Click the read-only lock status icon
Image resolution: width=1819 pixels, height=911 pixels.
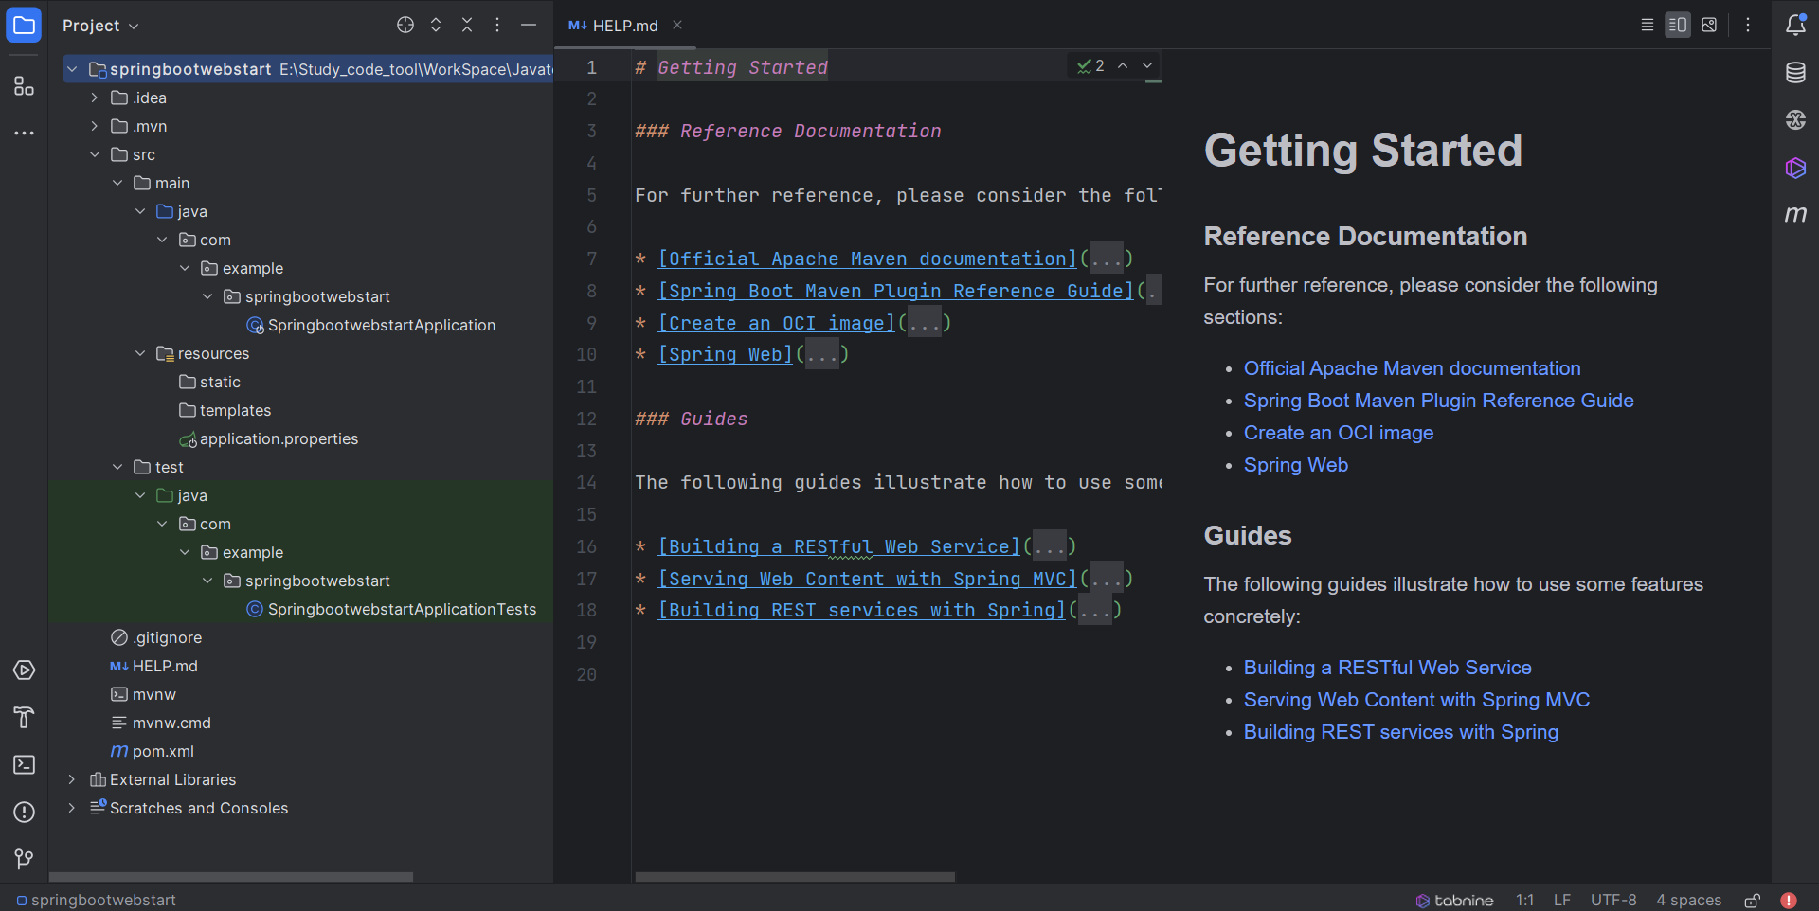1753,900
